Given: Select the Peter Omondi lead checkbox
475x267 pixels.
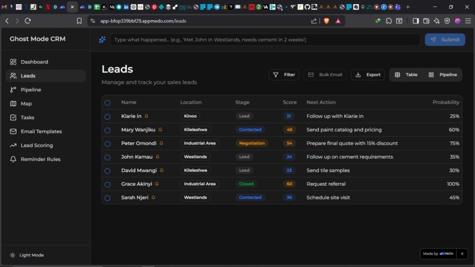Looking at the screenshot, I should pos(107,144).
